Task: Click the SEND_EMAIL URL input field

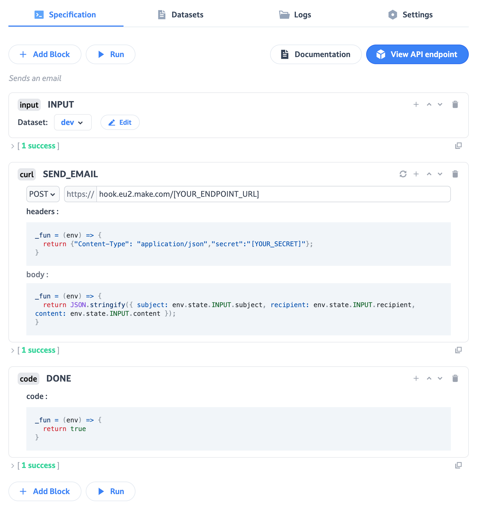Action: (274, 194)
